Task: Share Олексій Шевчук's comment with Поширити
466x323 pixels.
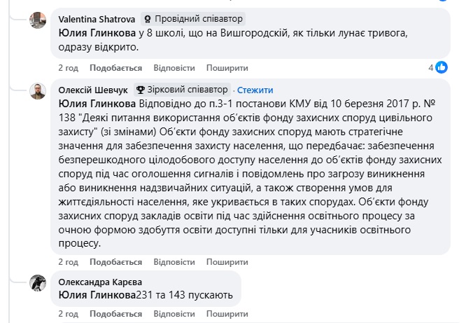Action: [x=227, y=262]
